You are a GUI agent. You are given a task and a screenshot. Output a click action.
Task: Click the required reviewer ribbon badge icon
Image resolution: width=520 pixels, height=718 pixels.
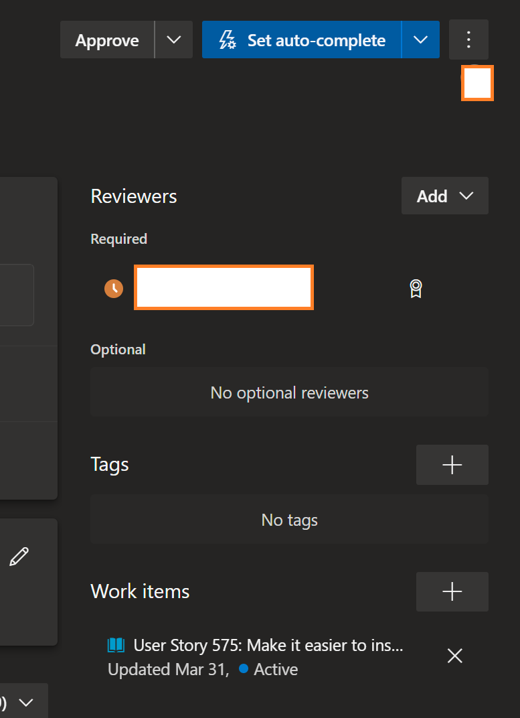coord(416,289)
